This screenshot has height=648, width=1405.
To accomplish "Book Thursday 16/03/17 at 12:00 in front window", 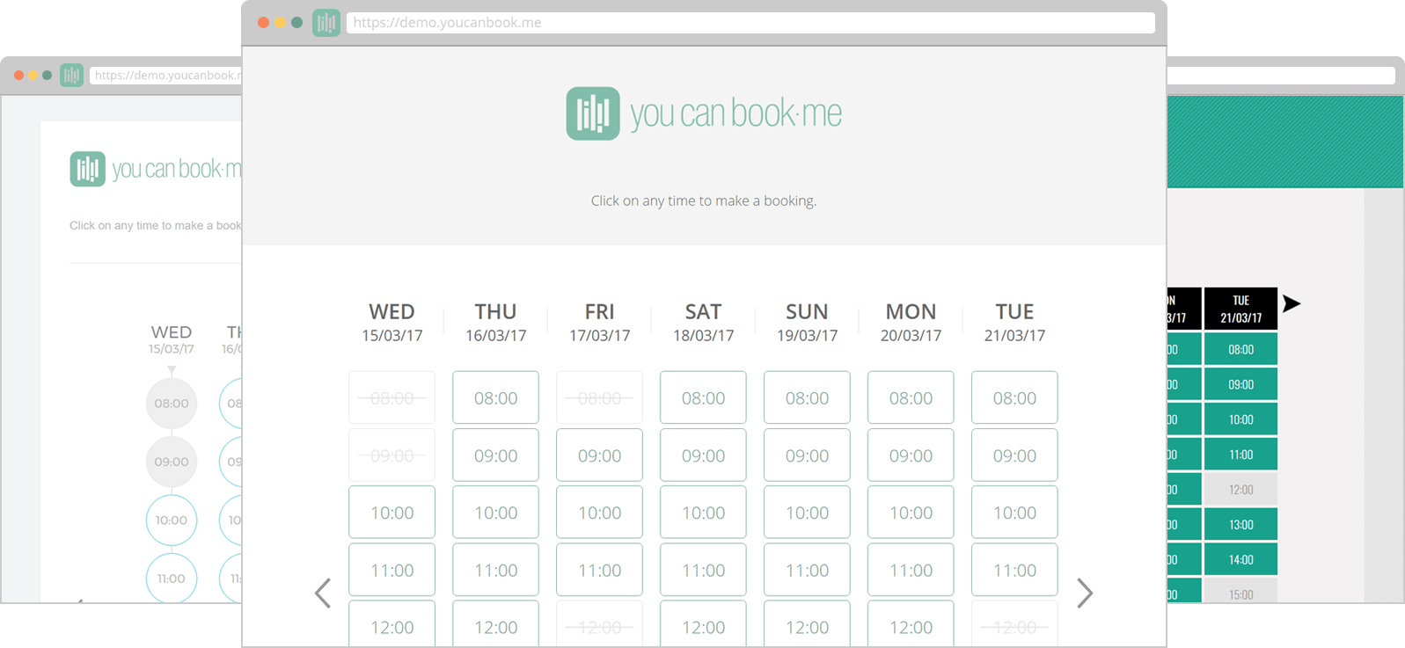I will 496,624.
